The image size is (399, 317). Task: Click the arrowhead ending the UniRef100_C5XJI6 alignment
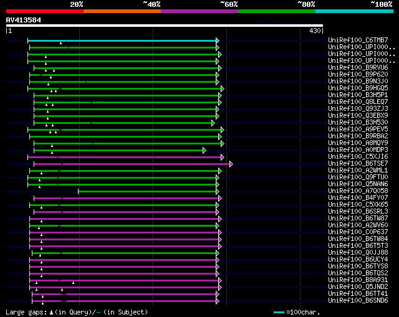[x=223, y=158]
